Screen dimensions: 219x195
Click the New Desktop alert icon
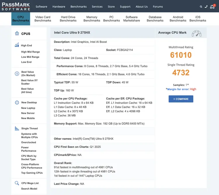[17, 102]
